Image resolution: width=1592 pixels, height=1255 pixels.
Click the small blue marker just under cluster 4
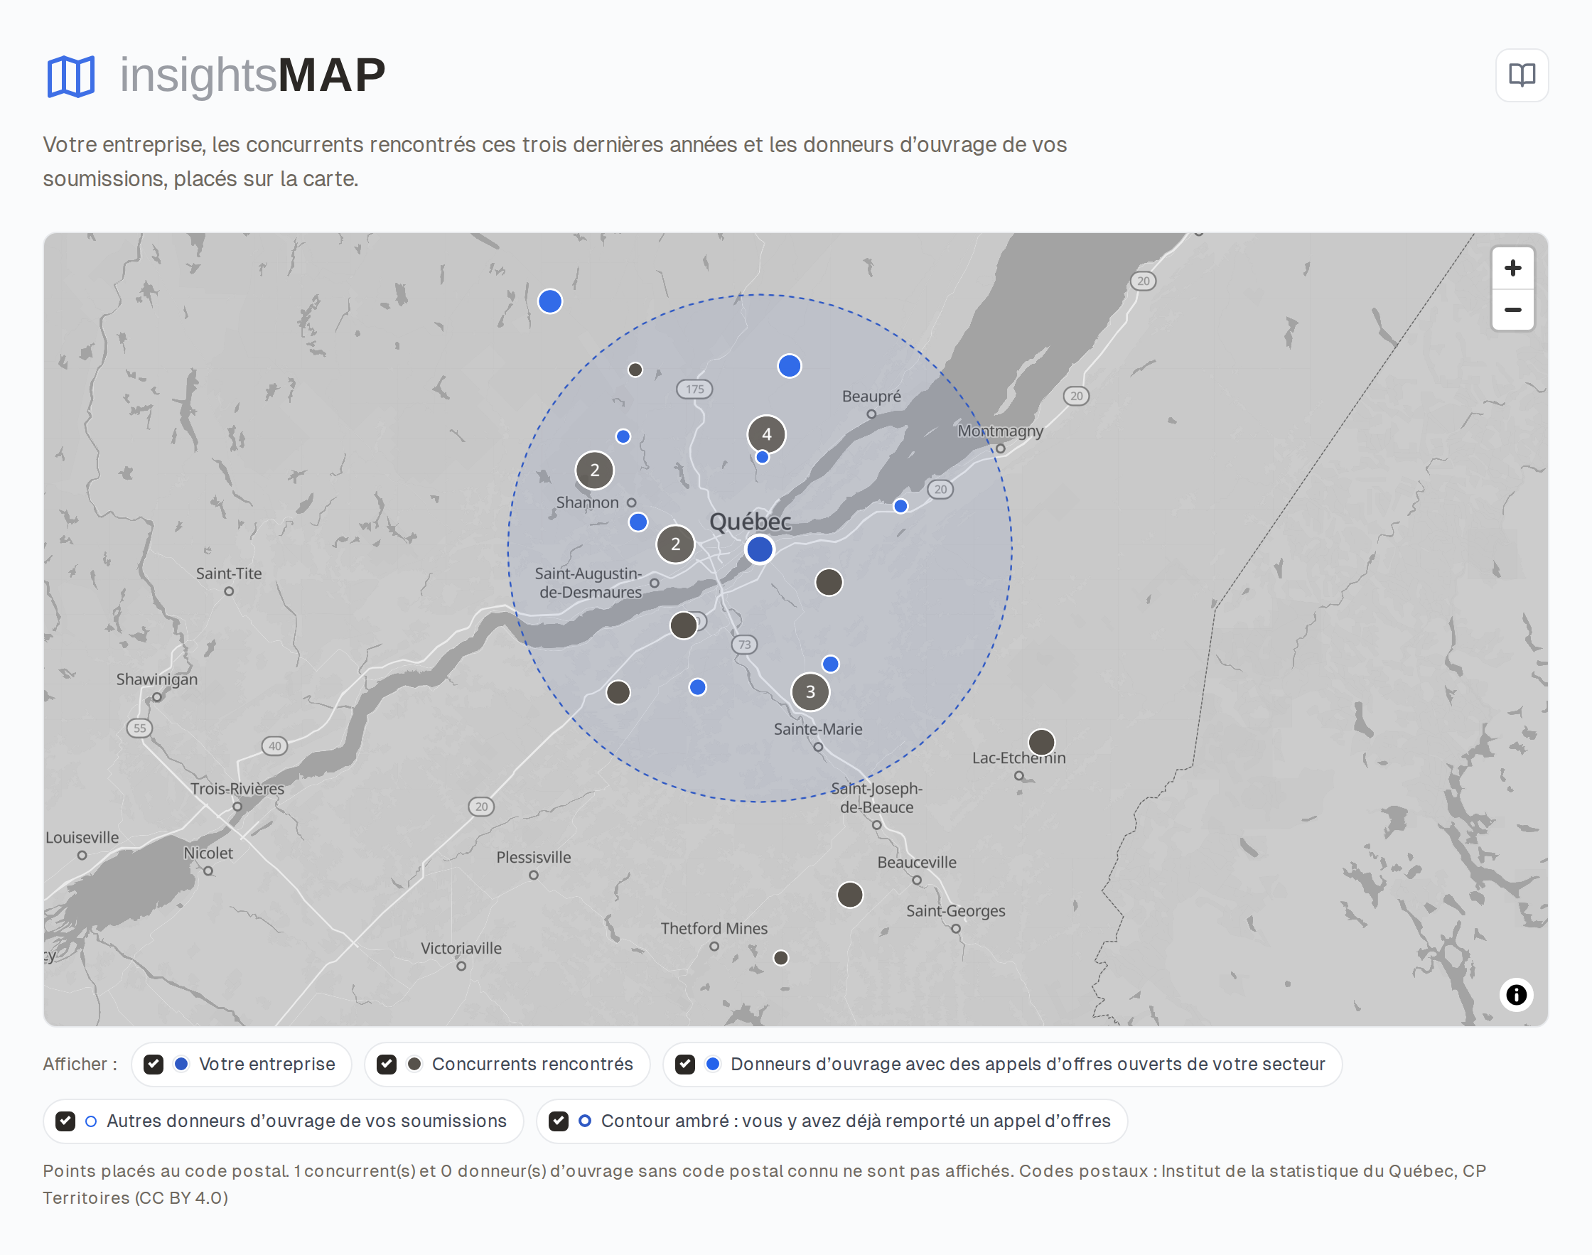pos(762,457)
